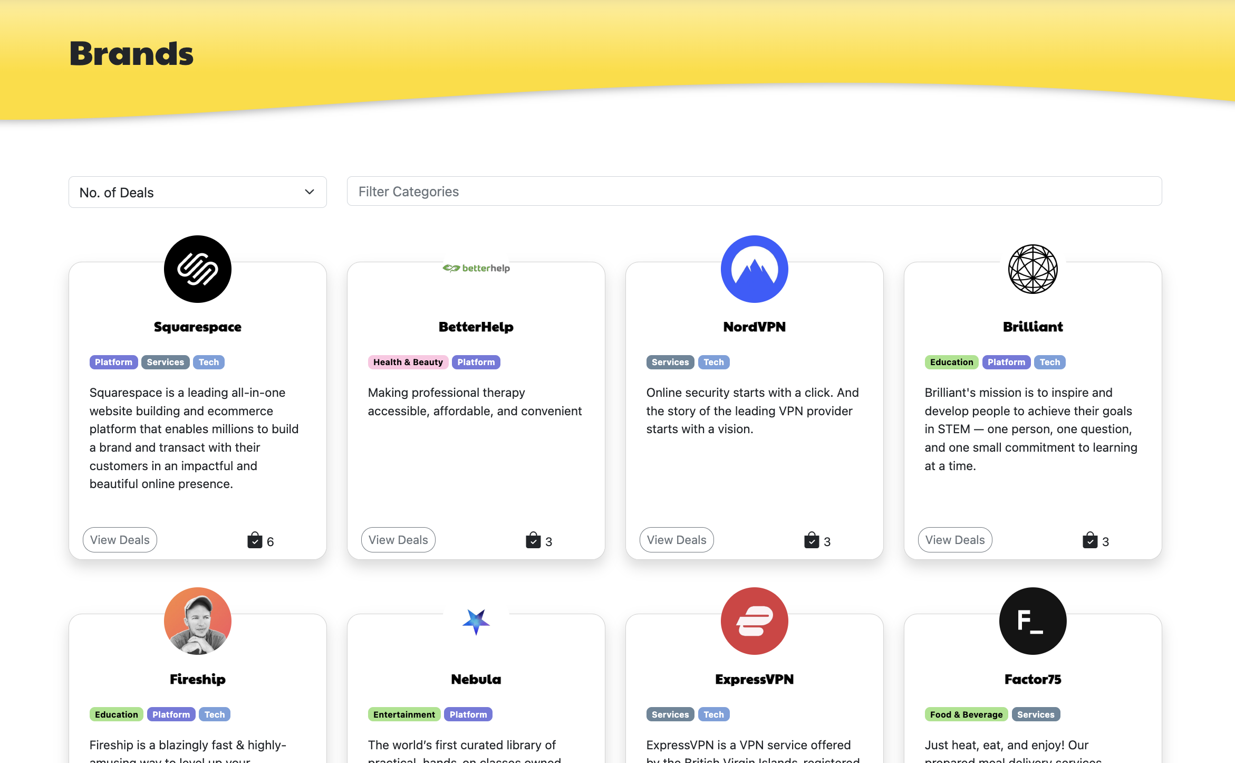The height and width of the screenshot is (763, 1235).
Task: Click the Factor75 black logo
Action: [1033, 621]
